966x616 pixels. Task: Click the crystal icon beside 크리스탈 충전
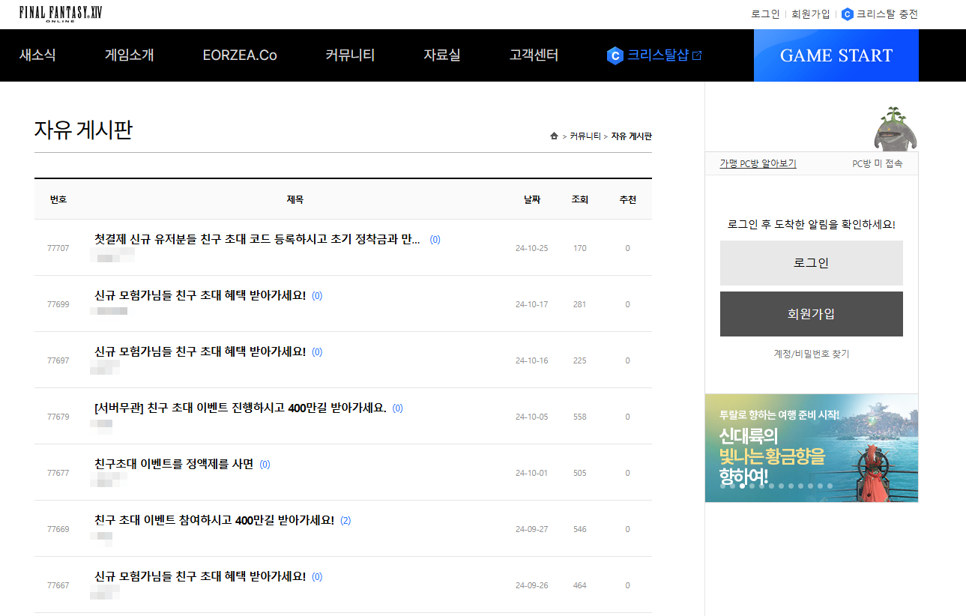pos(848,14)
